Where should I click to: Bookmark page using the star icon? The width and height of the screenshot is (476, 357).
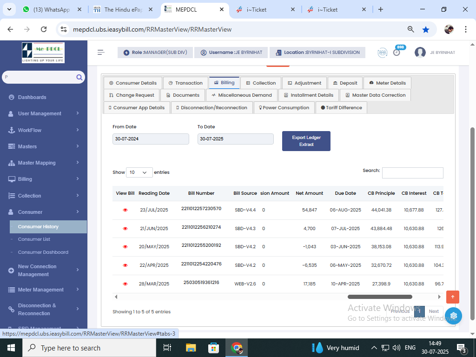tap(426, 29)
